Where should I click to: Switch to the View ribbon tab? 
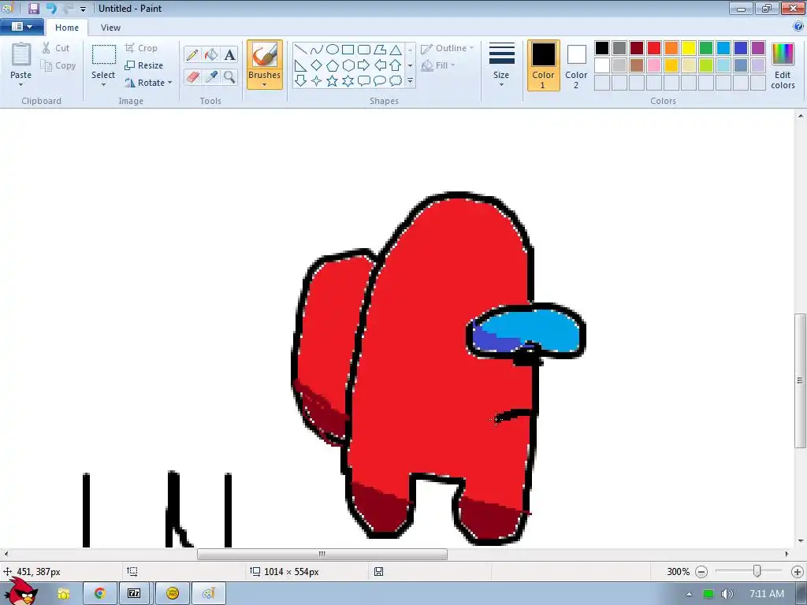pos(110,28)
